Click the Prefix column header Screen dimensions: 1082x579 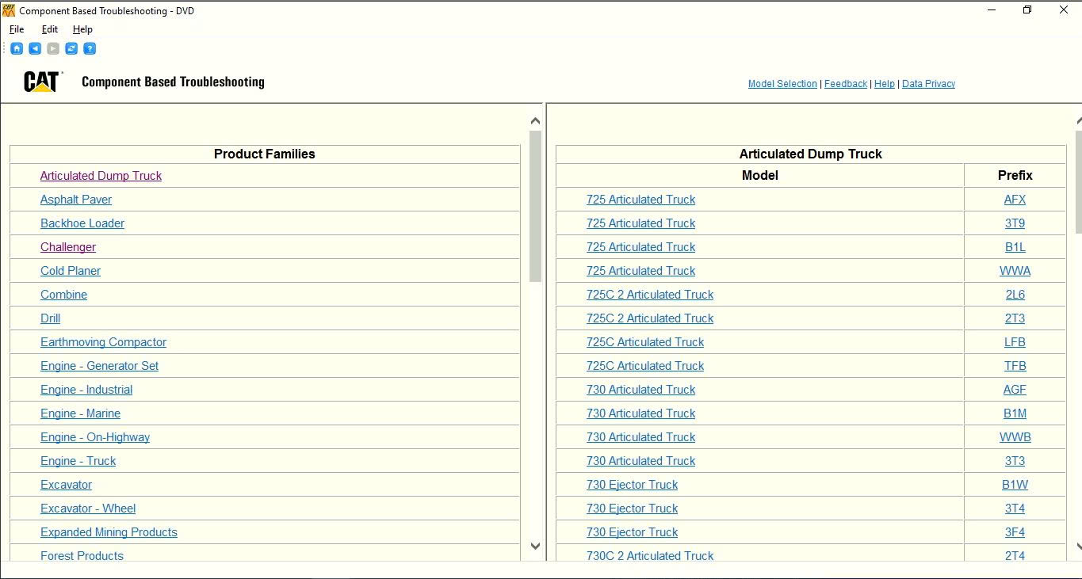click(x=1015, y=176)
